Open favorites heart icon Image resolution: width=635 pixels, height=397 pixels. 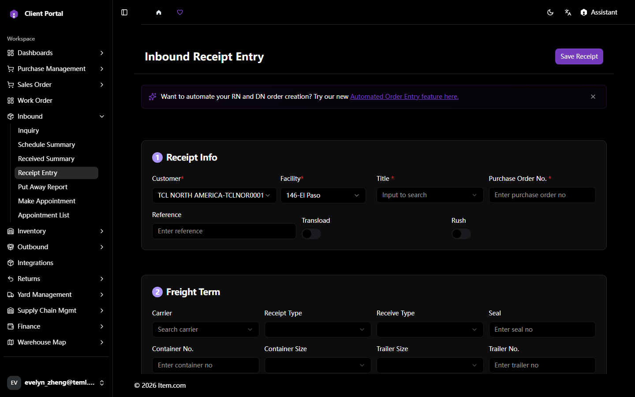[x=180, y=12]
